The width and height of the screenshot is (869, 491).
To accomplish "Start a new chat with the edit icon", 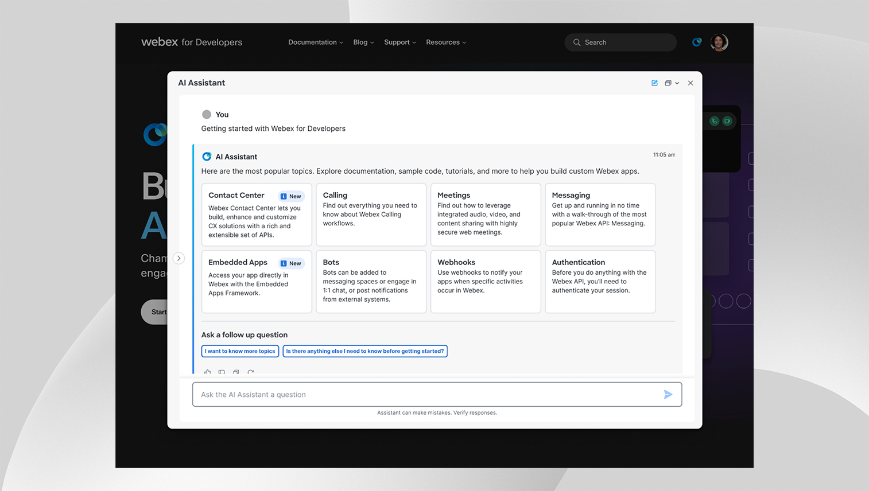I will pos(654,83).
